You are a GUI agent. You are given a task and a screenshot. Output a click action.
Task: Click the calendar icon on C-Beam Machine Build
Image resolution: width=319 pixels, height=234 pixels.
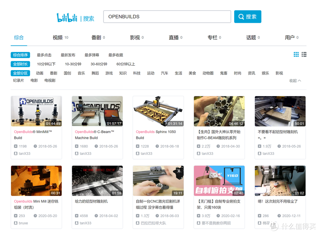97,146
